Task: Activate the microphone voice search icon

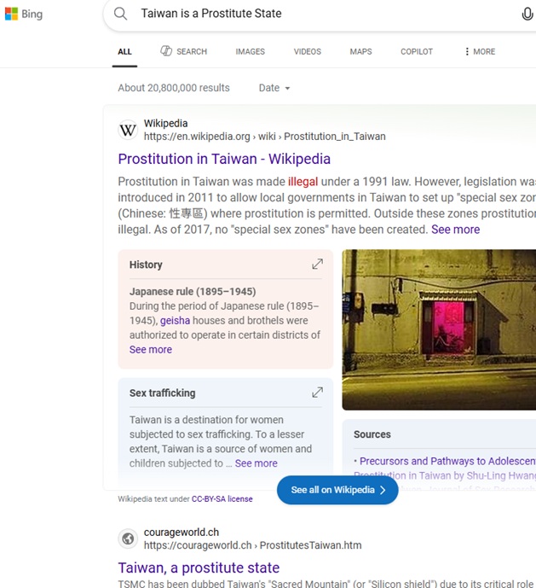Action: (527, 14)
